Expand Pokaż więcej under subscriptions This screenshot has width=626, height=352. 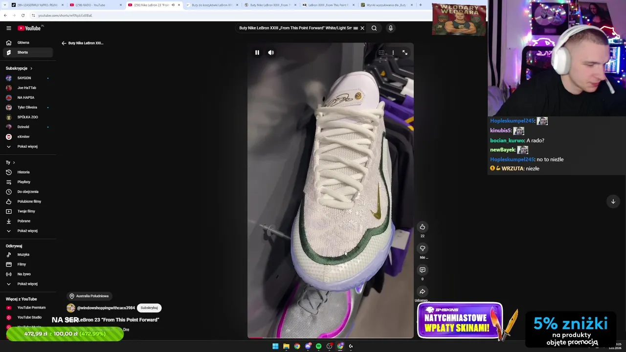(28, 147)
